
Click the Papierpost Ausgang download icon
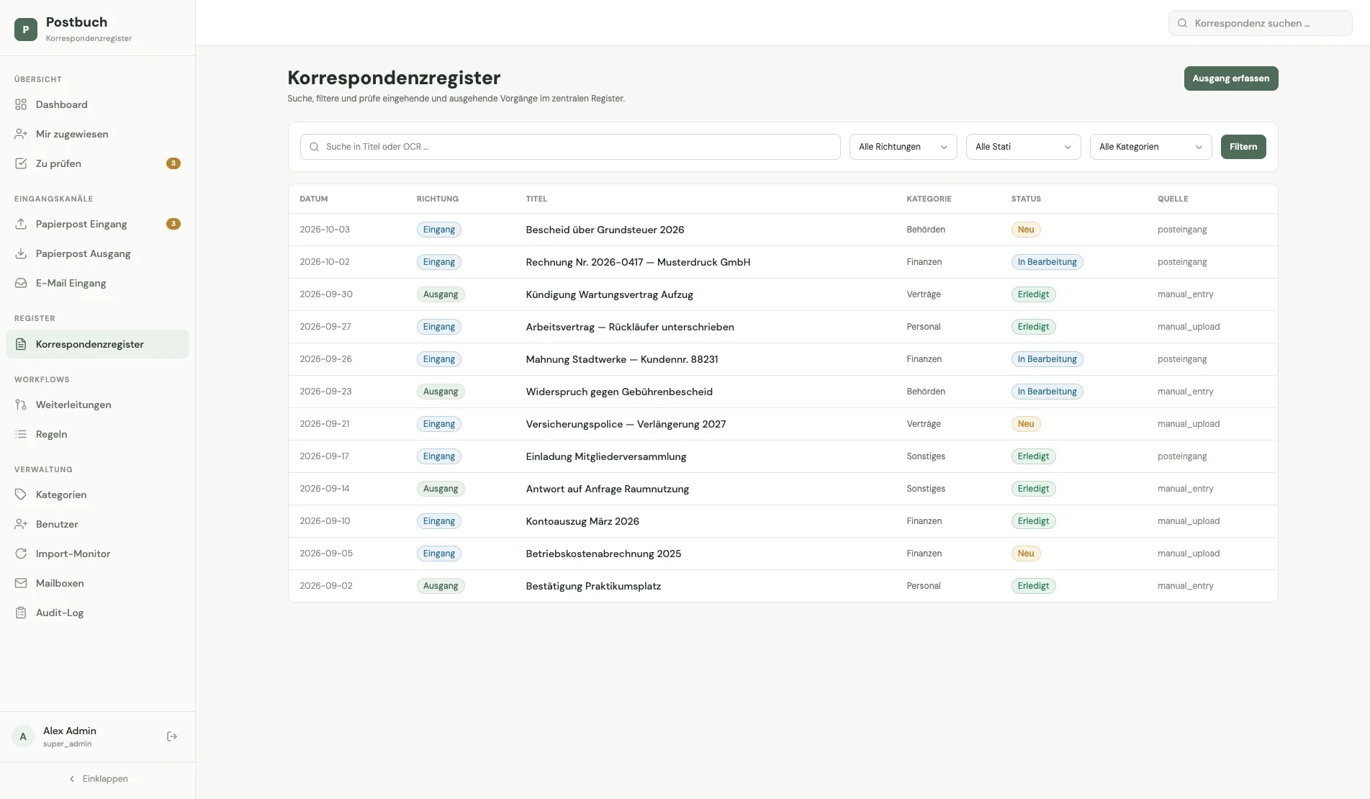[21, 253]
